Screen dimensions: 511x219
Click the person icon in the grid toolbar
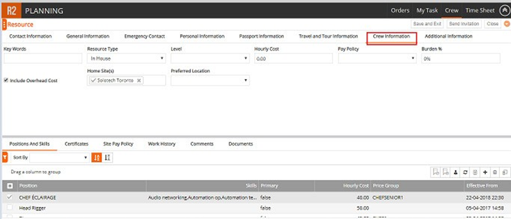point(456,172)
